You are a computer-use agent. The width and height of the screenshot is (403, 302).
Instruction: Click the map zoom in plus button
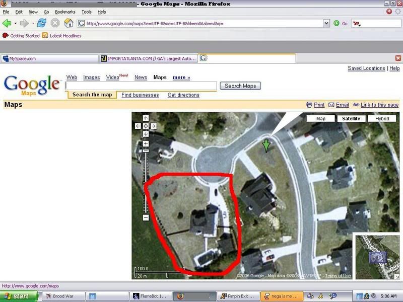click(x=146, y=144)
